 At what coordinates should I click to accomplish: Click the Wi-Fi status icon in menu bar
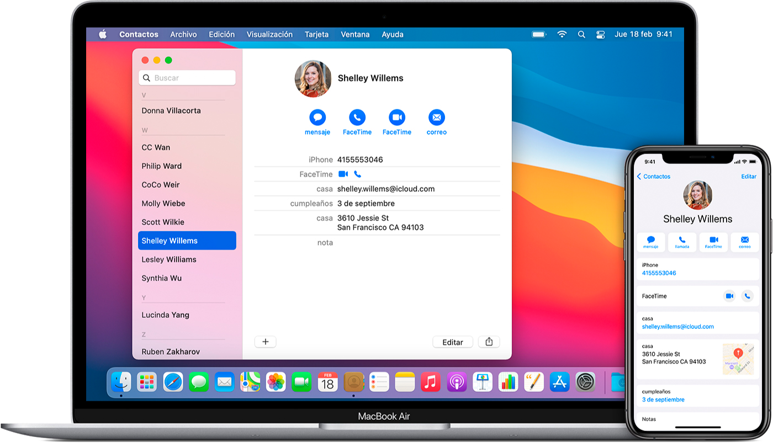tap(562, 34)
